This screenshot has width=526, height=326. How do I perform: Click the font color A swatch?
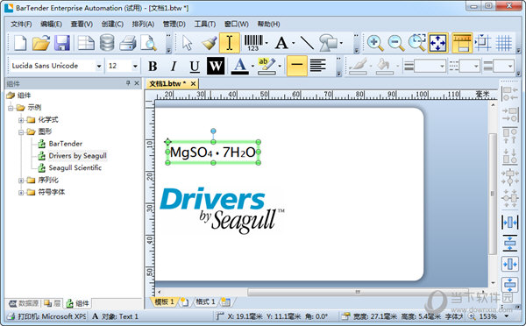[239, 66]
